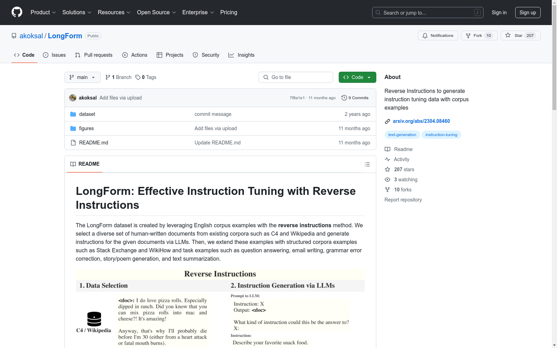Click the GitHub logo icon
The height and width of the screenshot is (348, 557).
17,12
